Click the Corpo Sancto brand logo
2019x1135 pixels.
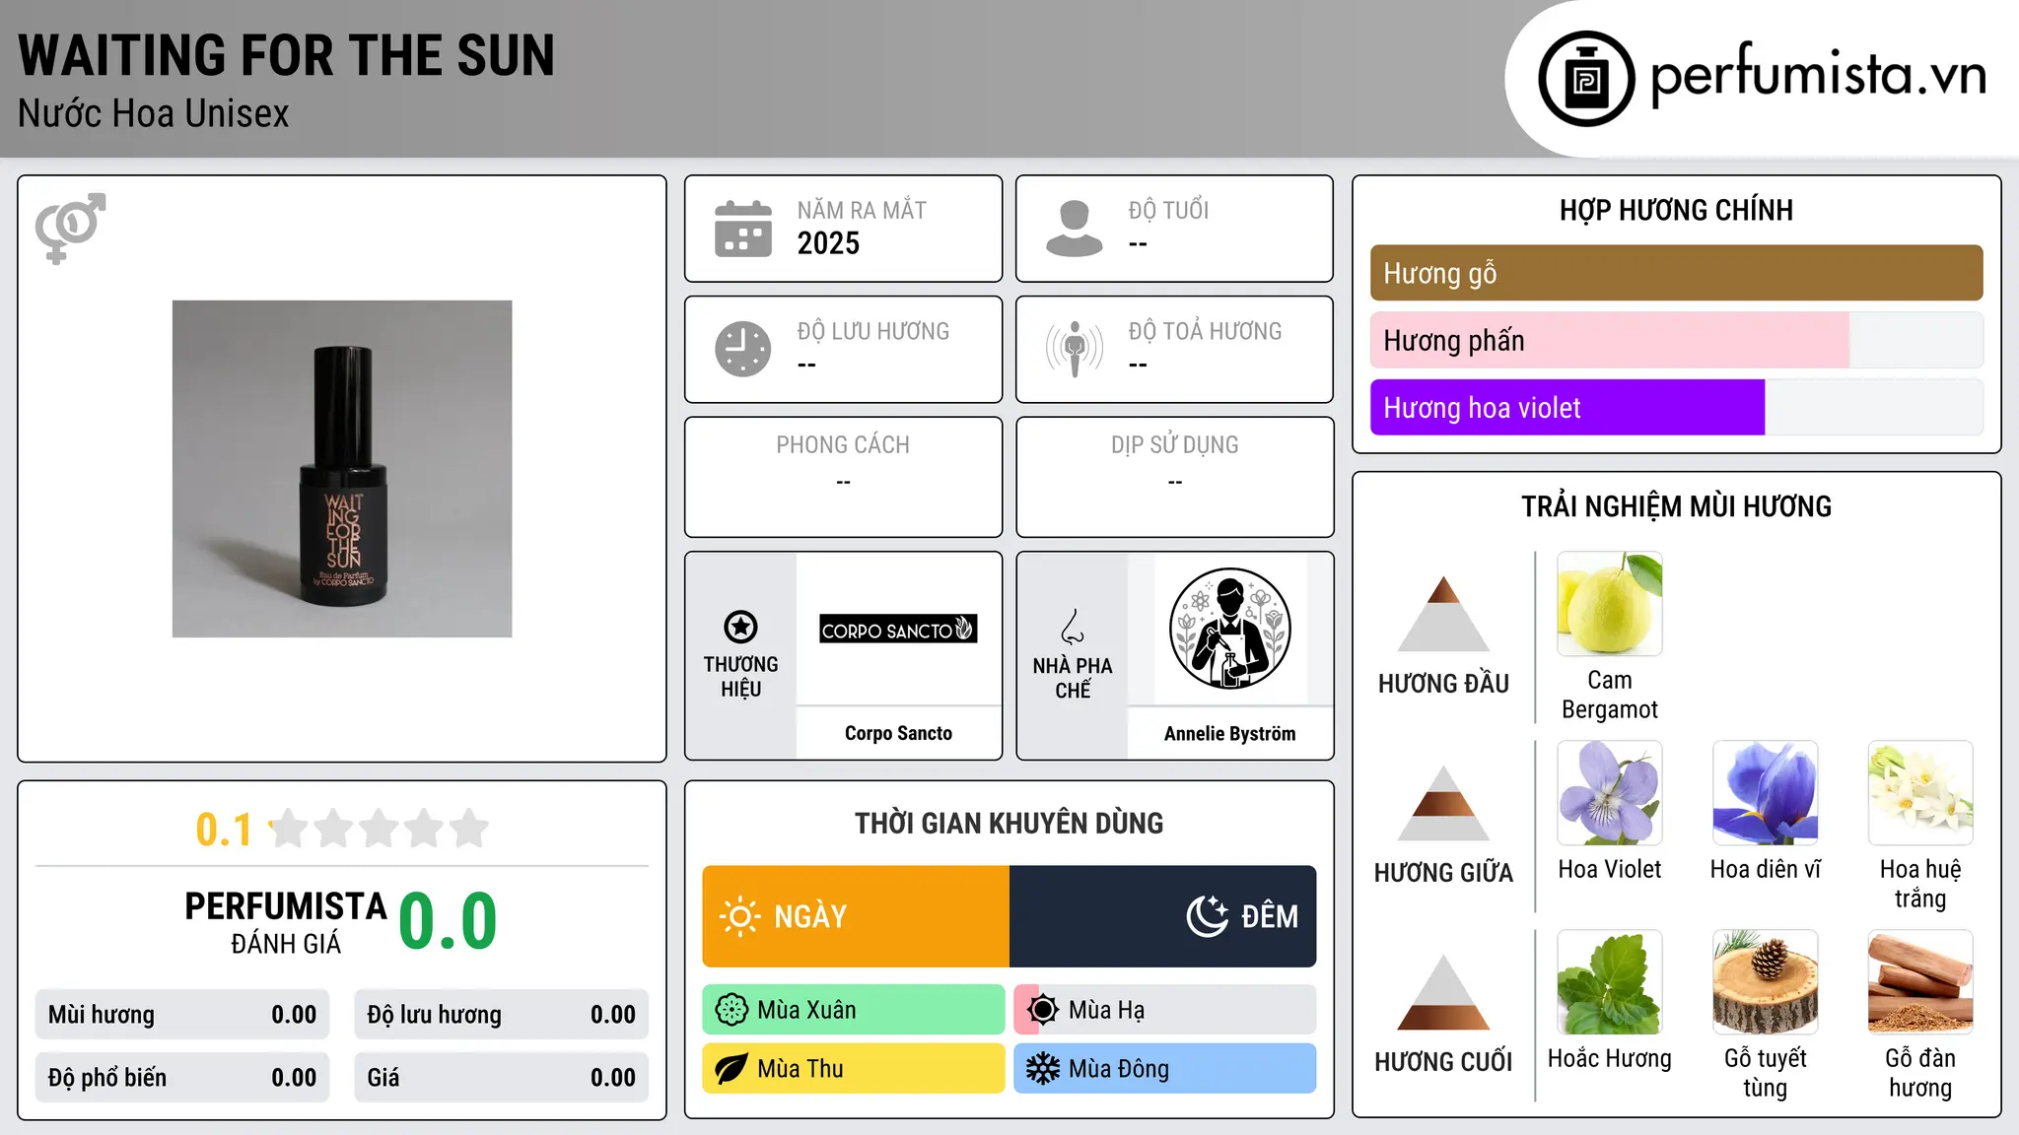point(898,629)
